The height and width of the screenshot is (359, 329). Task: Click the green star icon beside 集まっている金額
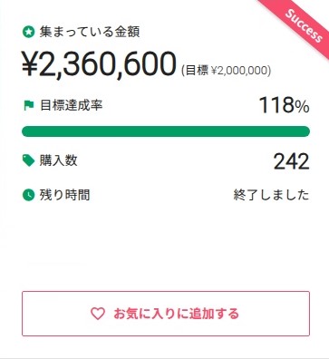click(x=28, y=32)
